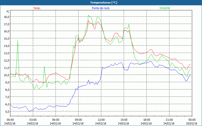This screenshot has width=202, height=126.
Task: Click the green windchill spike near 01:00
Action: tap(18, 40)
